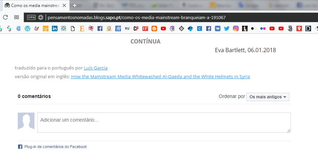Click the Google Maps pin bookmark
The image size is (318, 156).
coord(299,29)
